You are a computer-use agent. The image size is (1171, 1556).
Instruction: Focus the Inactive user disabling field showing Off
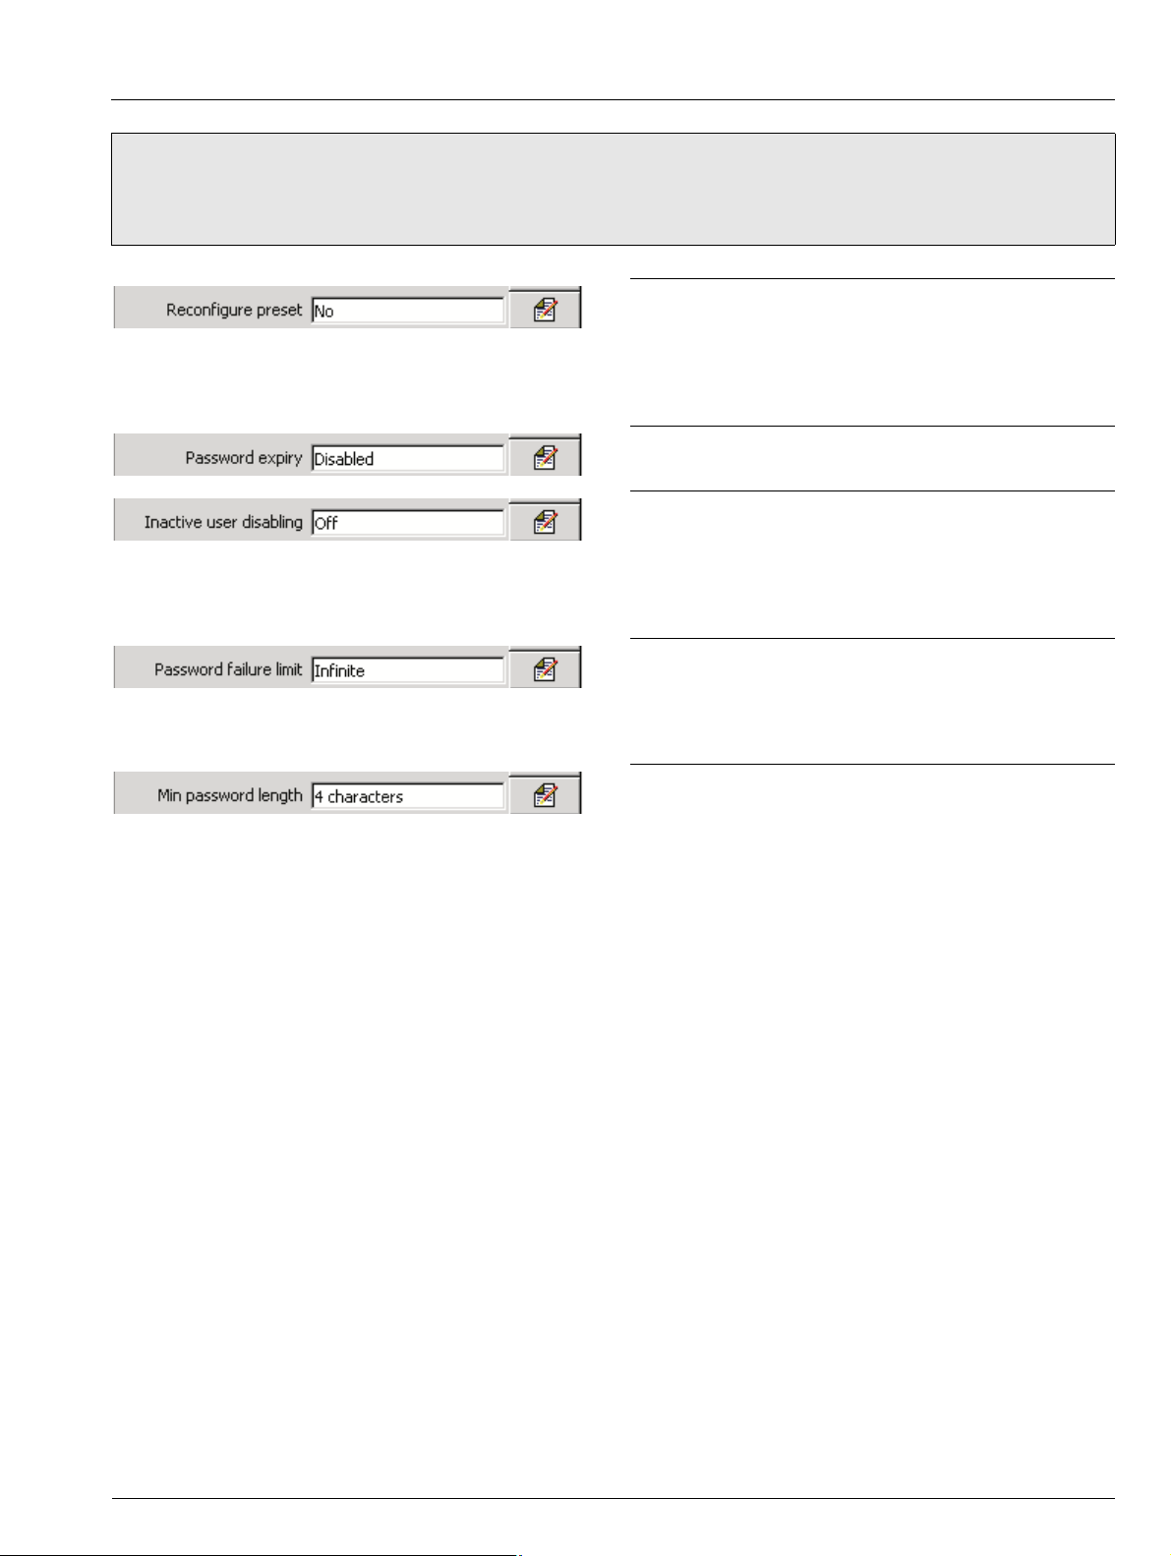click(407, 523)
